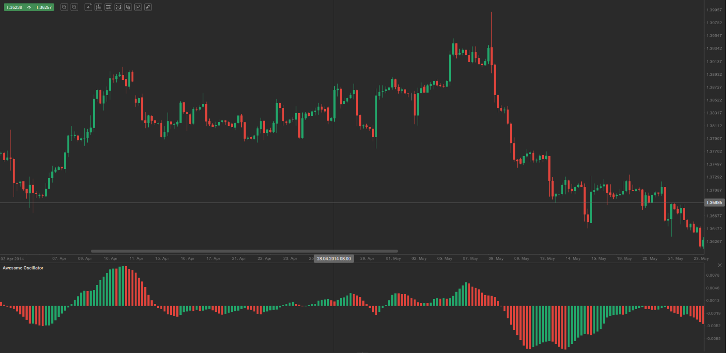Image resolution: width=726 pixels, height=353 pixels.
Task: Click the 28.04.2014 08:00 crosshair time label
Action: point(334,259)
